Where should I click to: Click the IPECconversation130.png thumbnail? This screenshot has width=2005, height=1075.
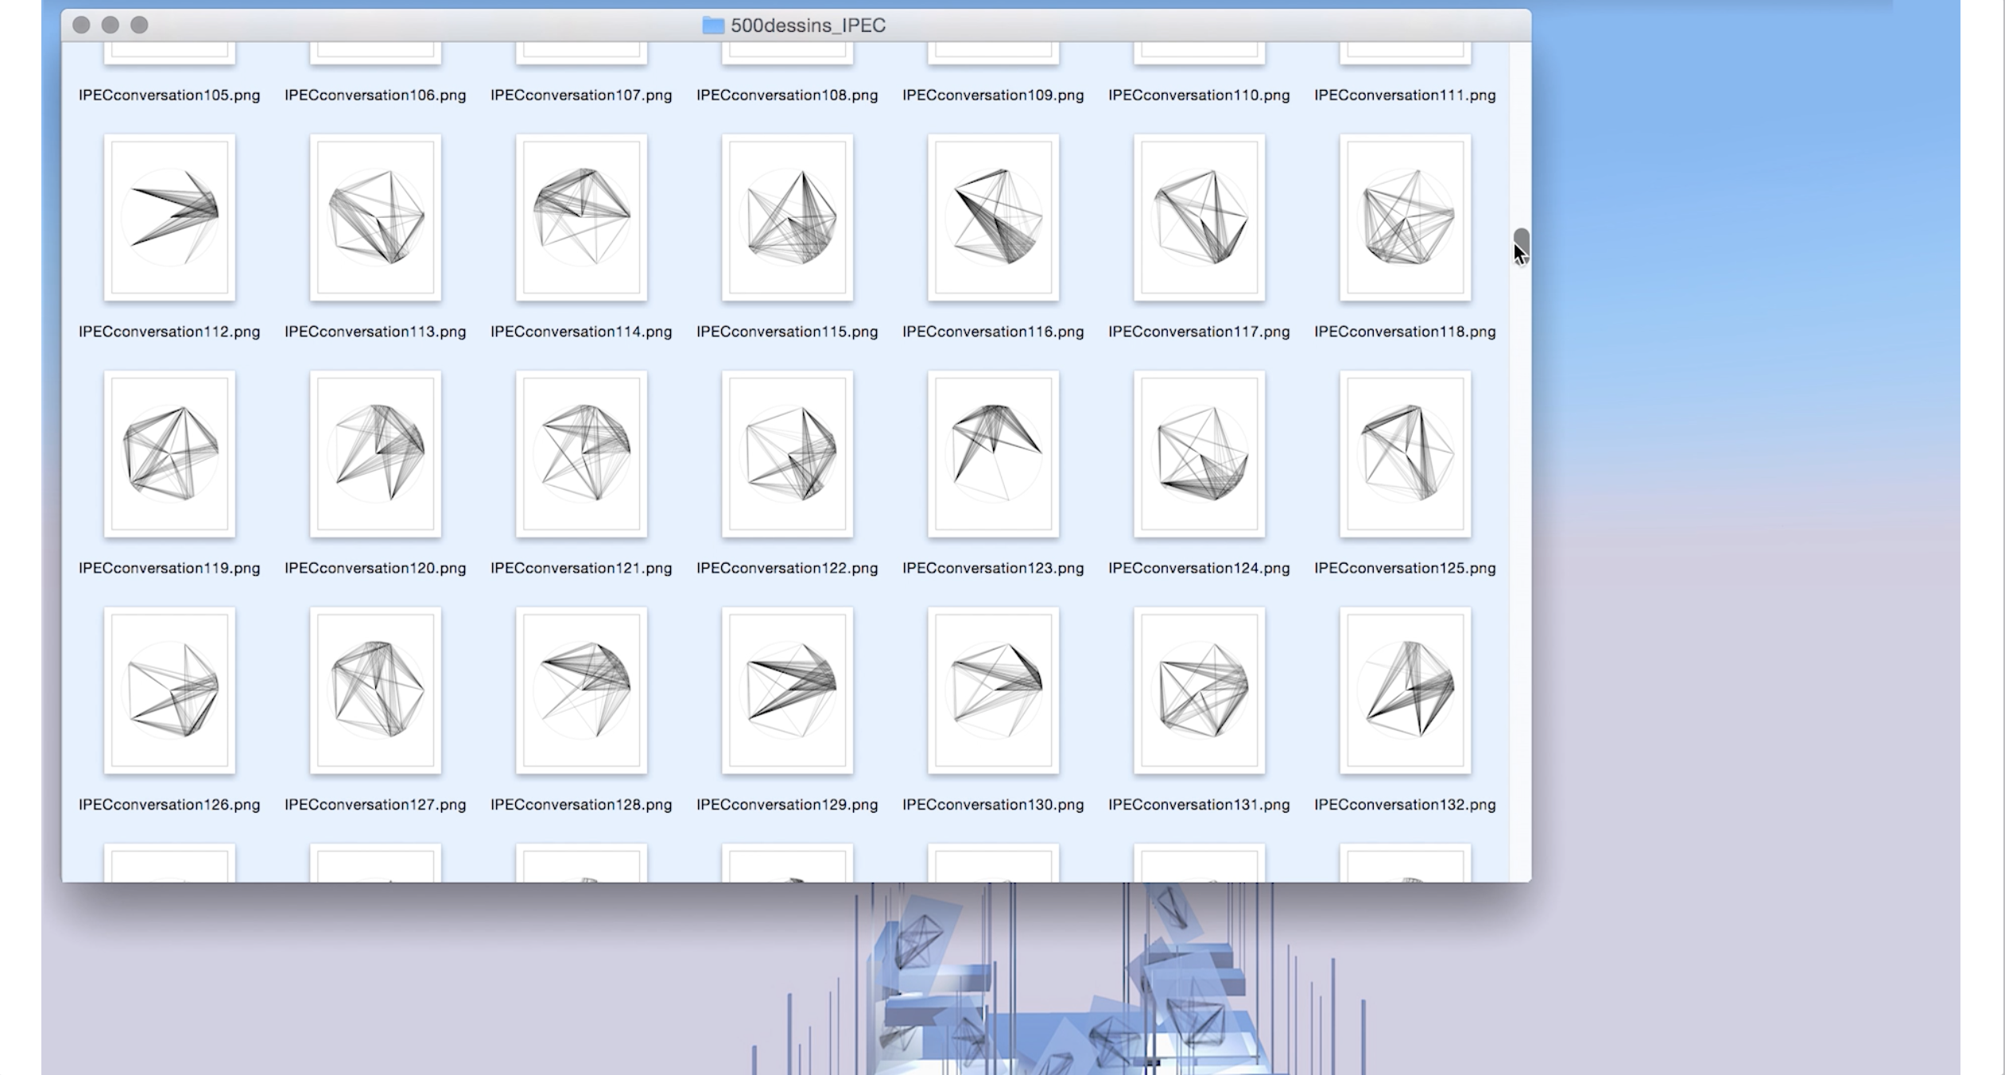click(993, 690)
